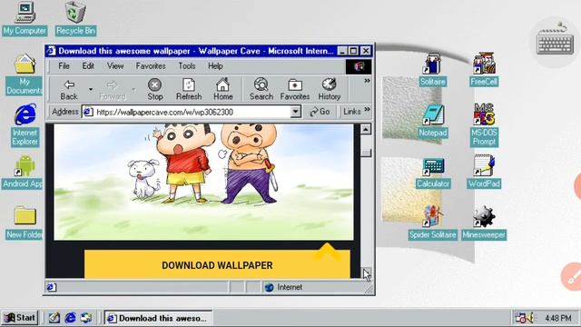Viewport: 581px width, 327px height.
Task: Select the Android App desktop shortcut
Action: pyautogui.click(x=23, y=173)
